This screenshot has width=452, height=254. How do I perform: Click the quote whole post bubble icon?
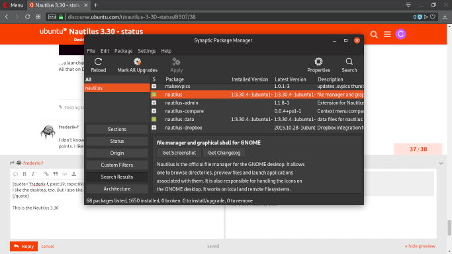[x=16, y=174]
